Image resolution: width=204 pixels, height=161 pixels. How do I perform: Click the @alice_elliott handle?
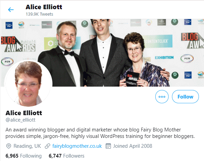pyautogui.click(x=20, y=120)
